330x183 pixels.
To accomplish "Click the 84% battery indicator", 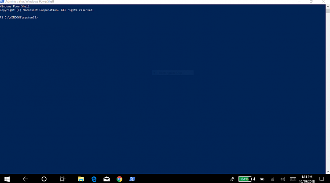I will pos(245,179).
